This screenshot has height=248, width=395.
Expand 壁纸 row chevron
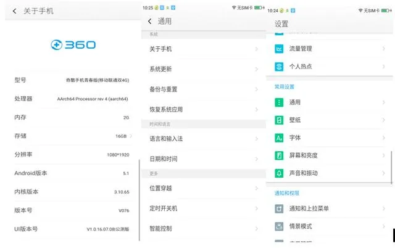(x=383, y=120)
